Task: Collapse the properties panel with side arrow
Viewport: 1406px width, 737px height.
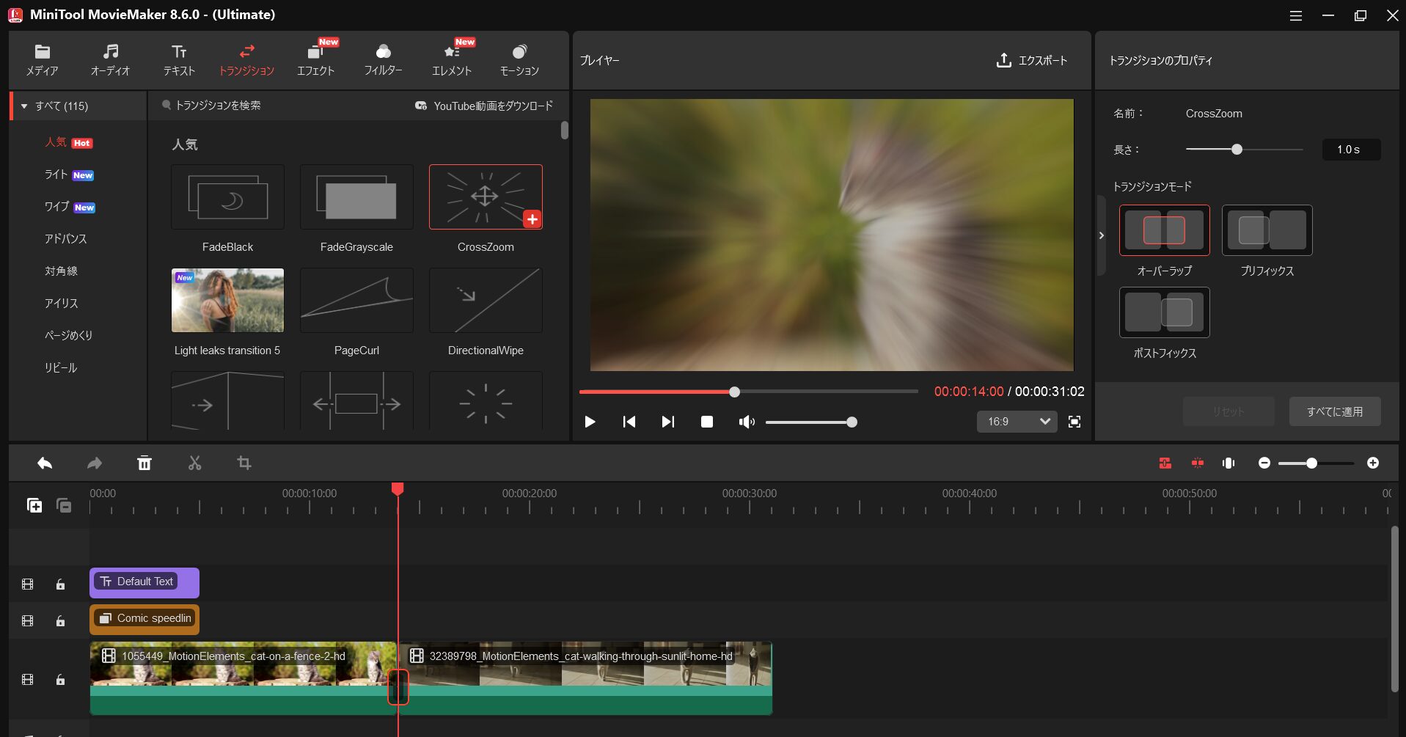Action: click(1101, 235)
